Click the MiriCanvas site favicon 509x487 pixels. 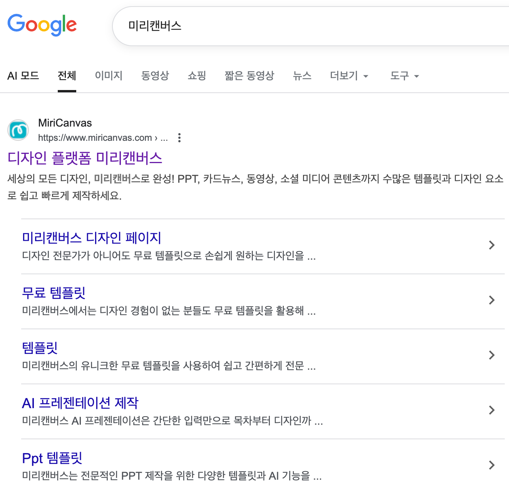[18, 130]
